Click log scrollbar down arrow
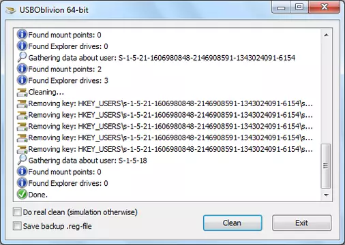Image resolution: width=345 pixels, height=245 pixels. point(326,195)
